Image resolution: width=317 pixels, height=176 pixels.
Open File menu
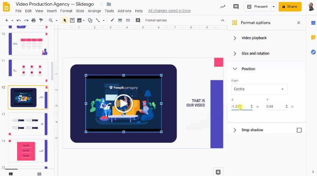pyautogui.click(x=18, y=11)
